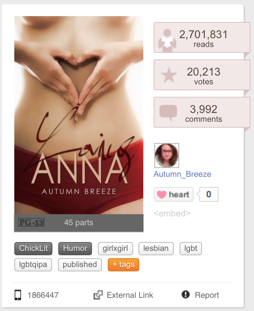Select the Humor category tag

click(x=75, y=248)
